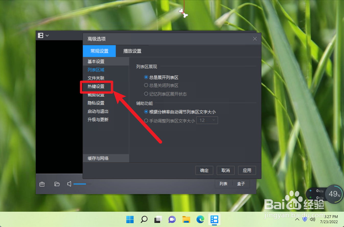The height and width of the screenshot is (227, 344).
Task: Switch to the 盒子 tab
Action: tap(240, 184)
